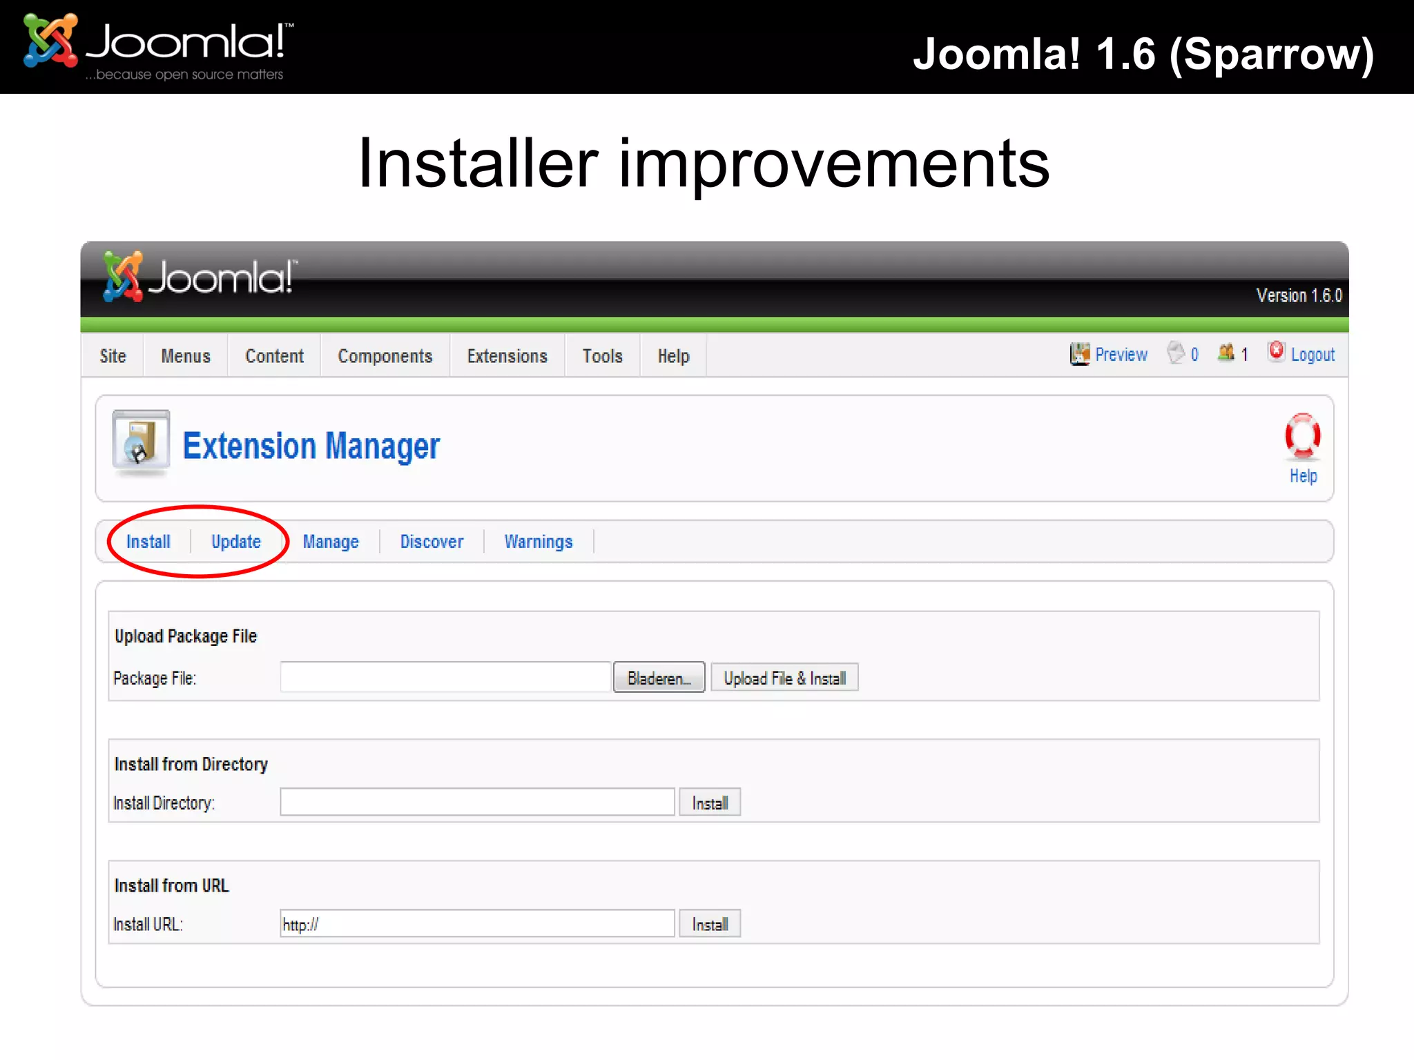Click the logged-in users icon

[1226, 353]
